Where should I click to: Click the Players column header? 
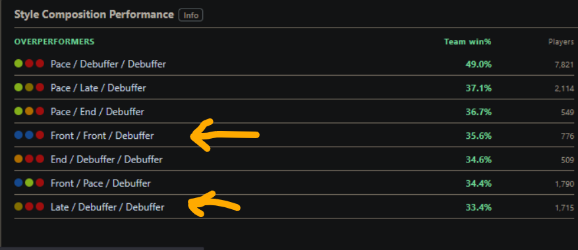tap(561, 42)
